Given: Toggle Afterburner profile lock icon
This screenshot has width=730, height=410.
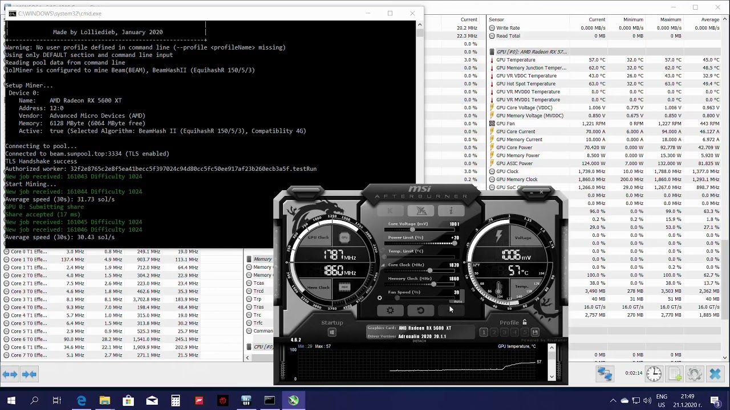Looking at the screenshot, I should [x=525, y=322].
